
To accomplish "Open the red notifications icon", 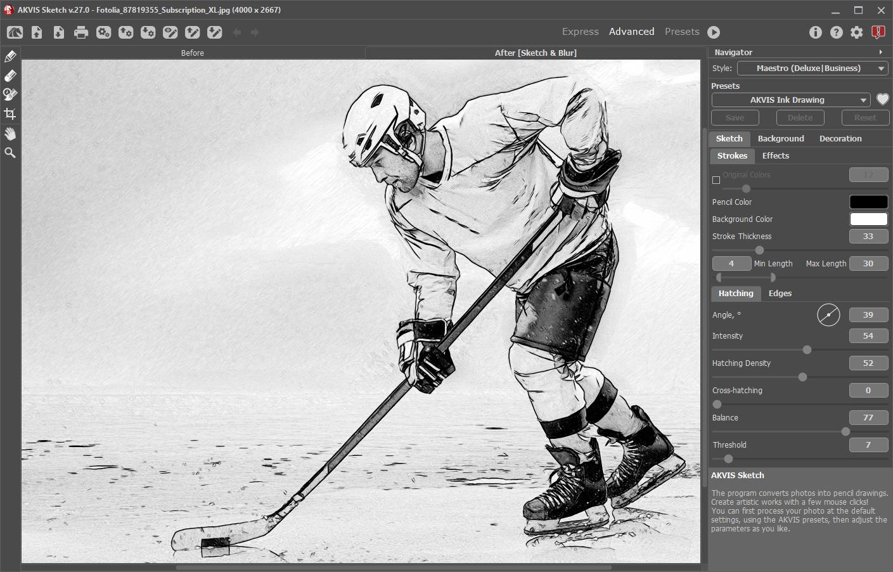I will click(878, 32).
